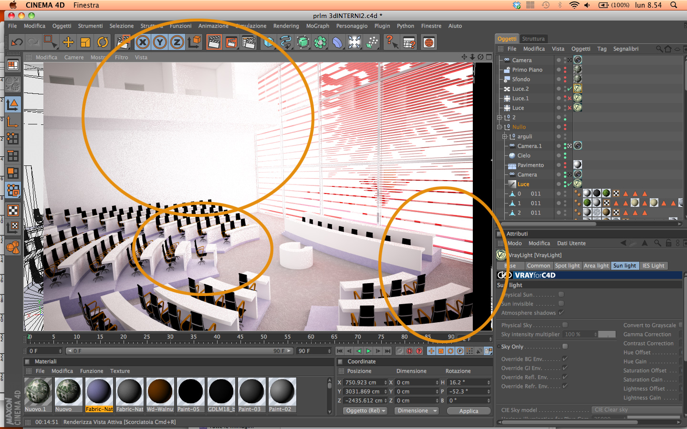687x429 pixels.
Task: Click the globe icon in the toolbar
Action: coord(429,42)
